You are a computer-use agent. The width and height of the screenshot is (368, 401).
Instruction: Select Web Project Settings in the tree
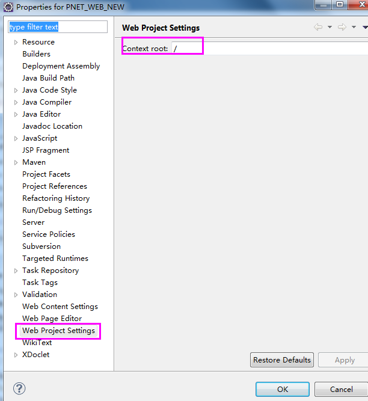[58, 331]
